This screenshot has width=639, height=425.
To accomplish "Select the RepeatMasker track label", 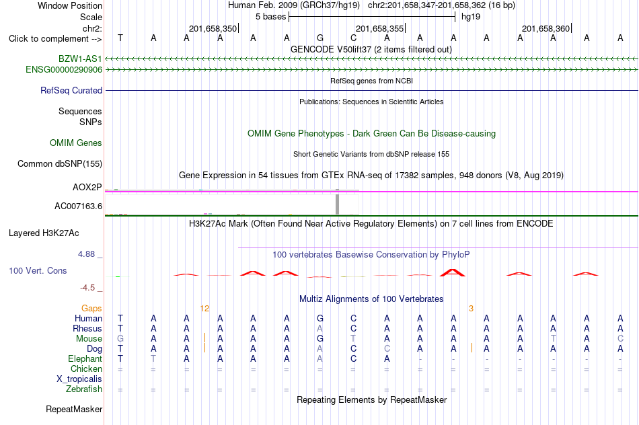I will click(74, 409).
